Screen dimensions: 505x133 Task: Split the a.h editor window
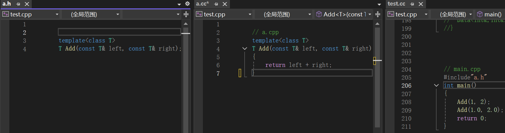coord(186,14)
